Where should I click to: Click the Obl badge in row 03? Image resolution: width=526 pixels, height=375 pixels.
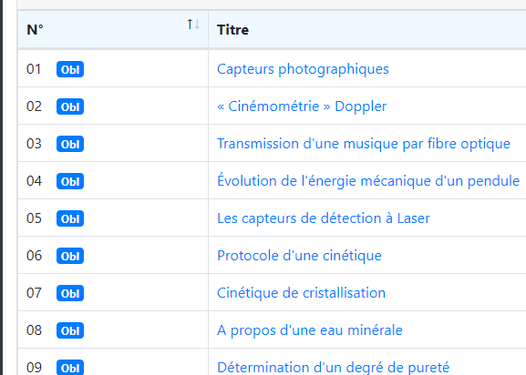(70, 144)
